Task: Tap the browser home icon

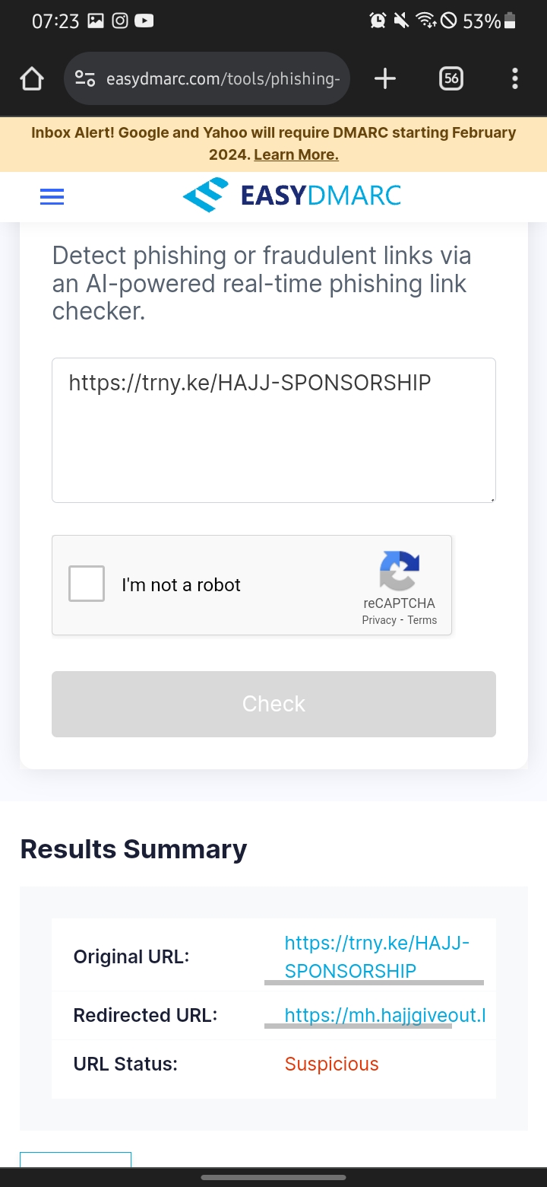Action: 32,78
